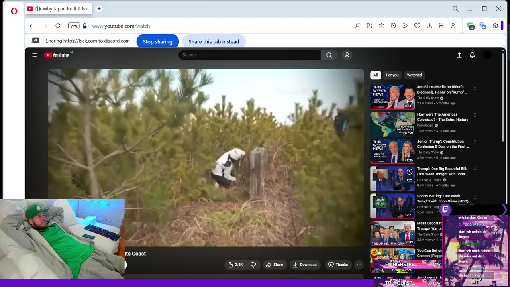Click the YouTube search magnifier button
Screen dimensions: 510x287
pyautogui.click(x=329, y=55)
